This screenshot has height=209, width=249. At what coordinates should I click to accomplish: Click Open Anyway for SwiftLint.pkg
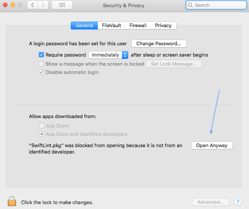click(x=212, y=146)
